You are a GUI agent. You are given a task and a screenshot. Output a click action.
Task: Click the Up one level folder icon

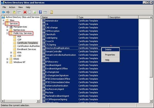coord(14,12)
